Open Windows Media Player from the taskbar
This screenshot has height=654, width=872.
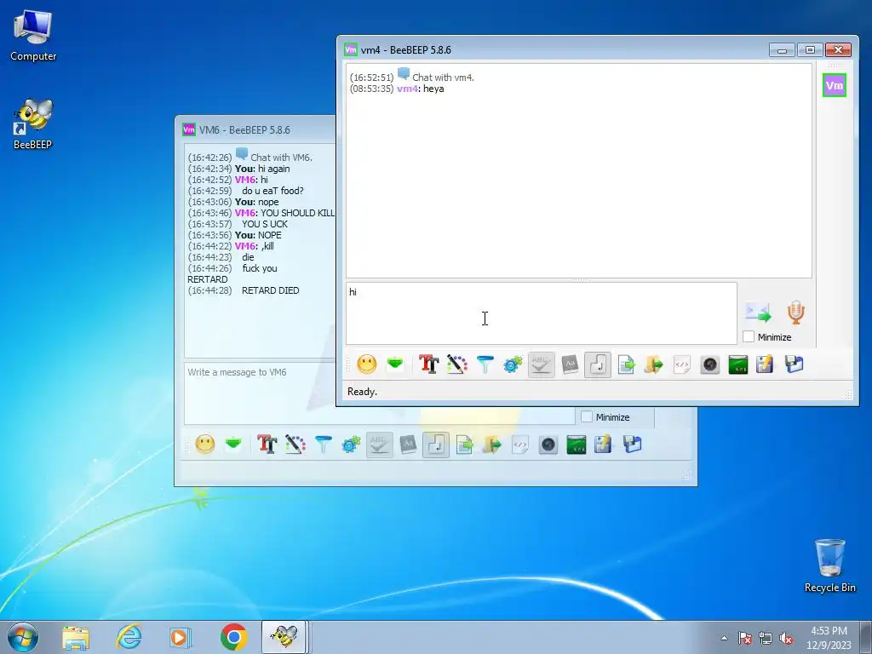tap(181, 637)
